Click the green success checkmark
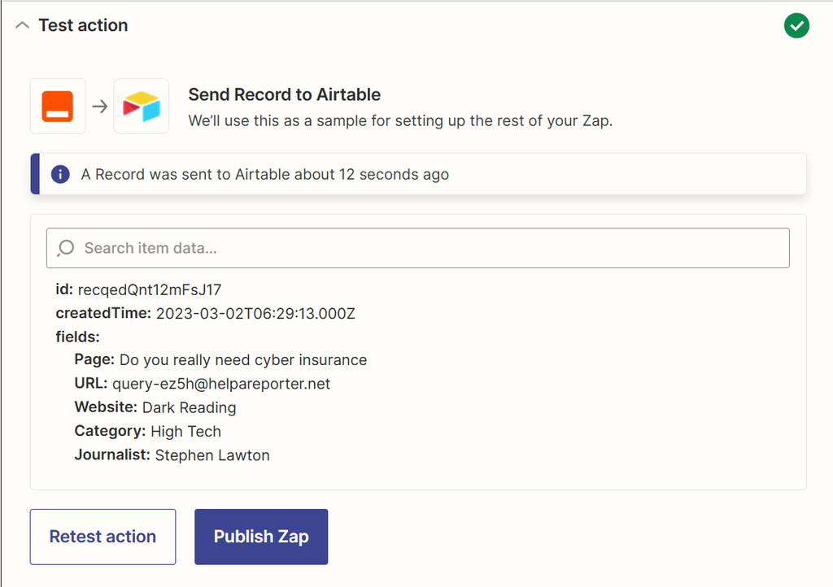833x587 pixels. (796, 25)
